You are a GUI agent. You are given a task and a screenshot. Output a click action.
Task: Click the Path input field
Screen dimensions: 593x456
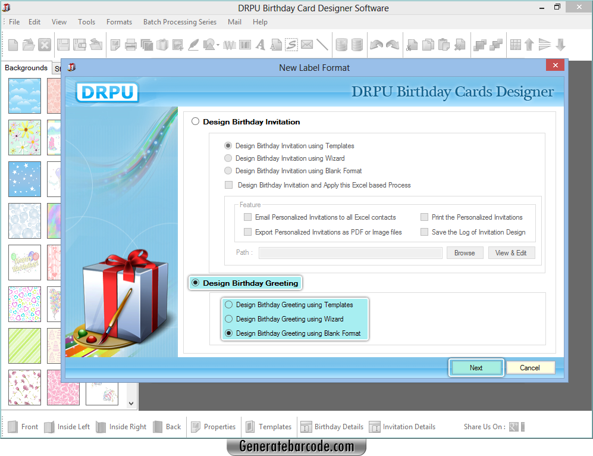coord(350,253)
